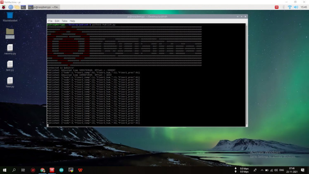Open the Windows Start menu
309x174 pixels.
pyautogui.click(x=5, y=170)
